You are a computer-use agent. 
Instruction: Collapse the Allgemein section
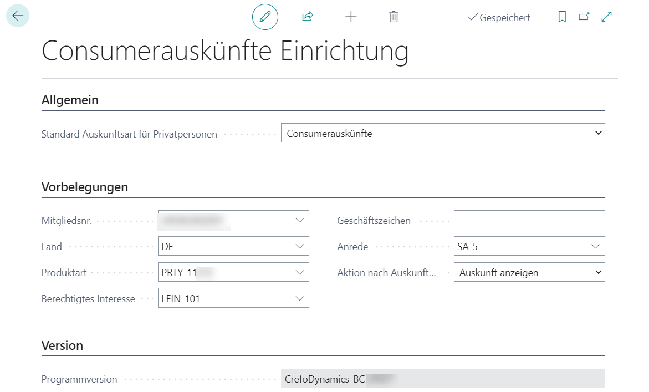pyautogui.click(x=69, y=100)
